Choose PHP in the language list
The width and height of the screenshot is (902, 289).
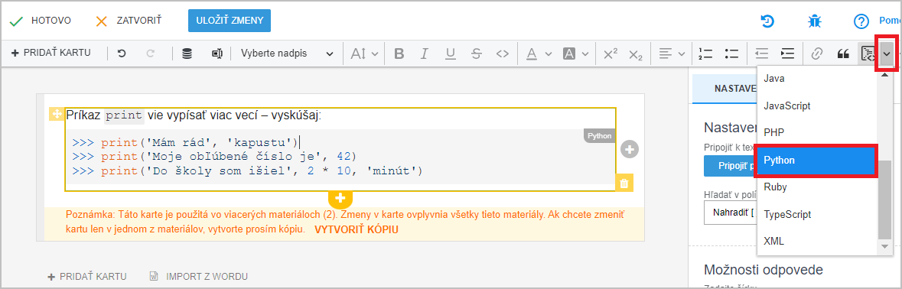[817, 133]
